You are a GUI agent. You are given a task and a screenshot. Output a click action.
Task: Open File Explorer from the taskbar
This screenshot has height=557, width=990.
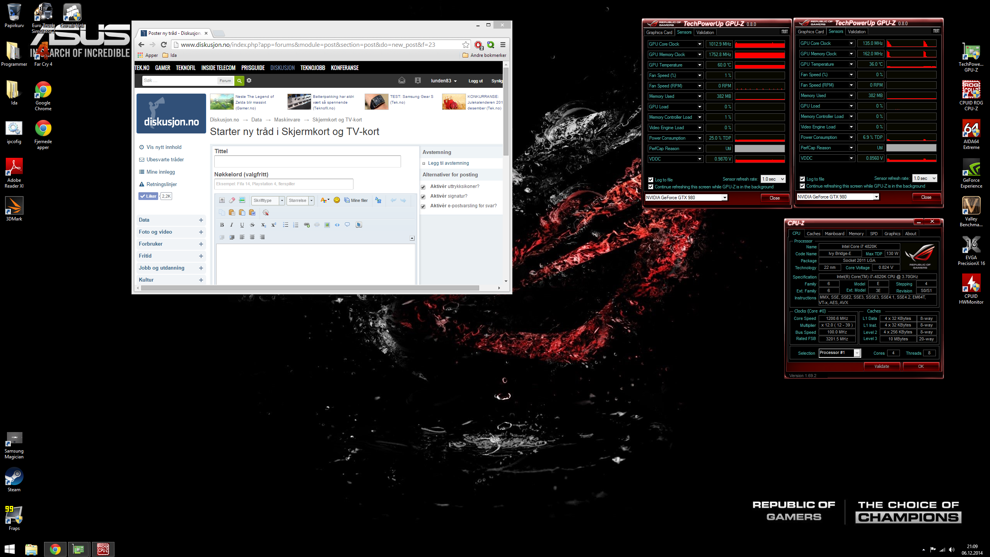click(x=31, y=549)
